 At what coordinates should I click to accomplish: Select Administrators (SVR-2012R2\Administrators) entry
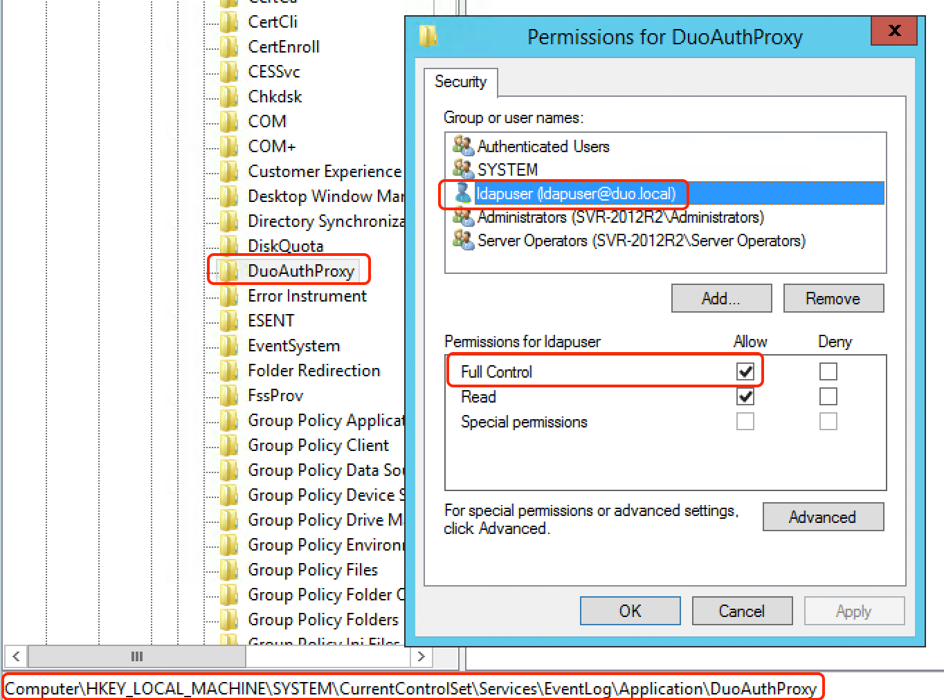621,217
